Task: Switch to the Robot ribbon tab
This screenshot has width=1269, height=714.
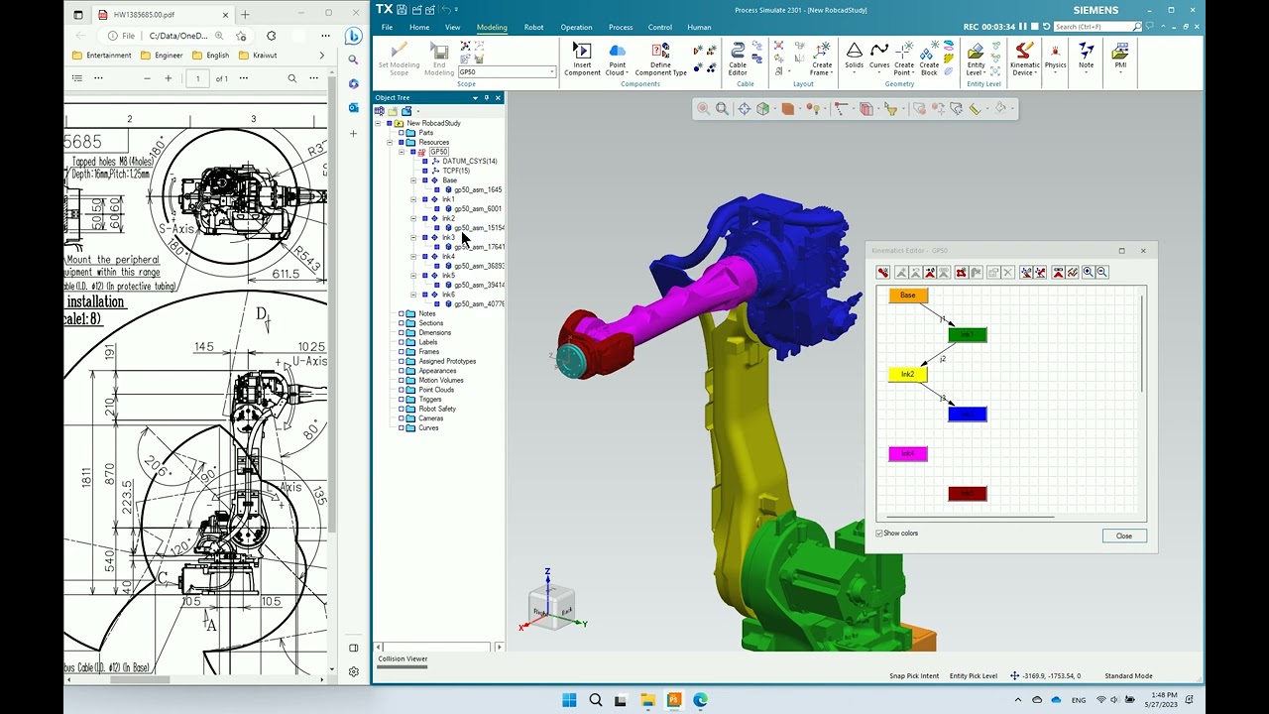Action: tap(533, 28)
